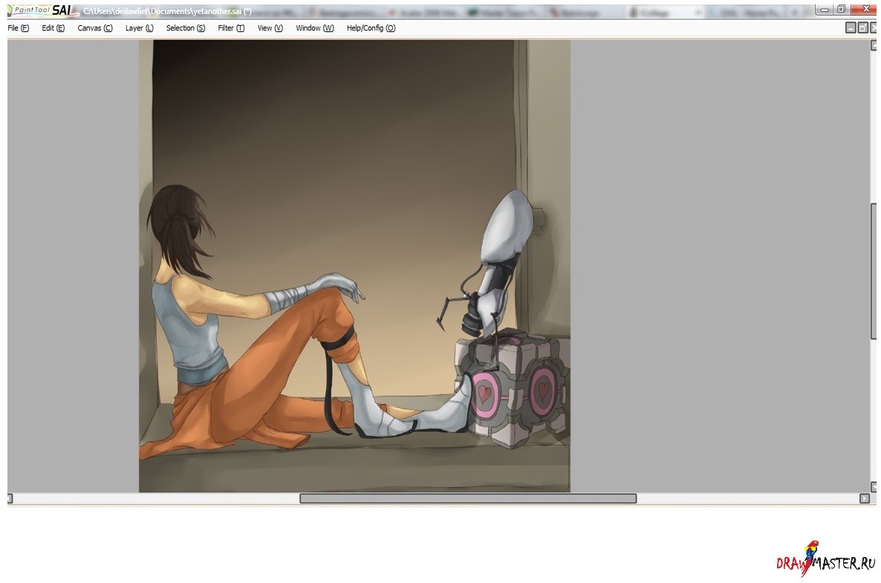Open the Window menu
881x583 pixels.
click(315, 28)
